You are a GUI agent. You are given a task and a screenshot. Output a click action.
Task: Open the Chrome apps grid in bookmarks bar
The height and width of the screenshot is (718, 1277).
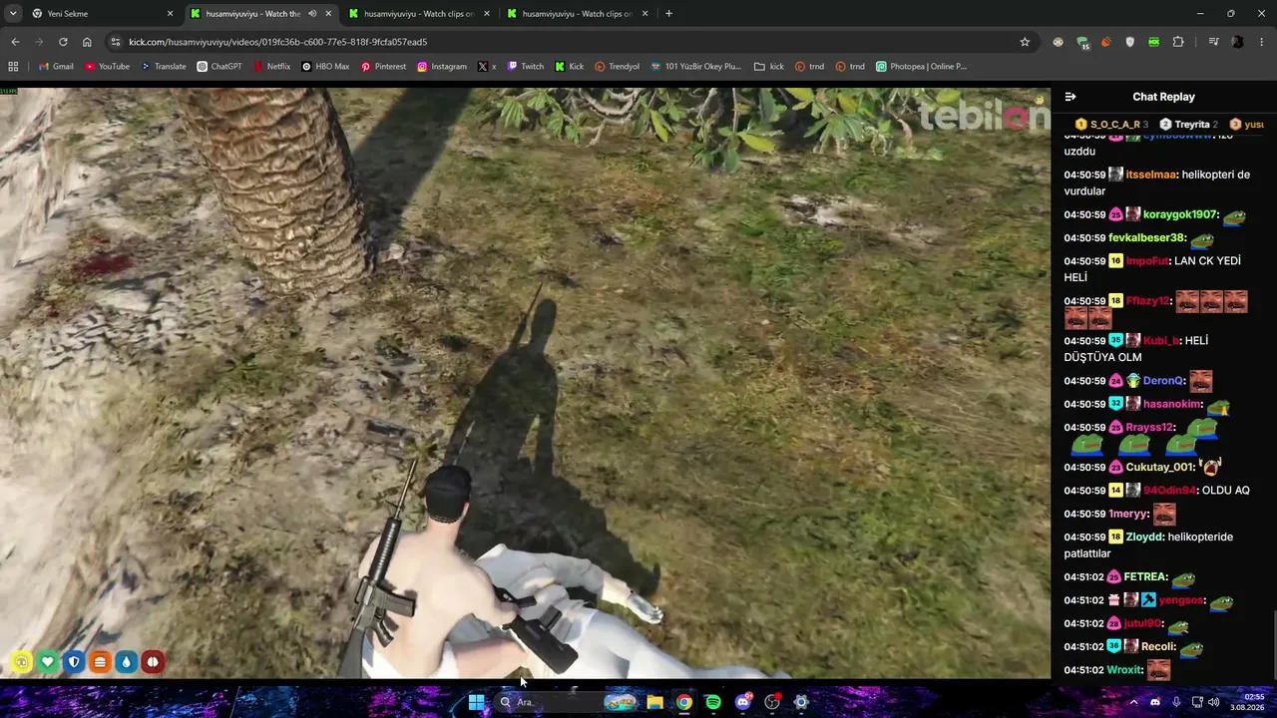pyautogui.click(x=13, y=67)
